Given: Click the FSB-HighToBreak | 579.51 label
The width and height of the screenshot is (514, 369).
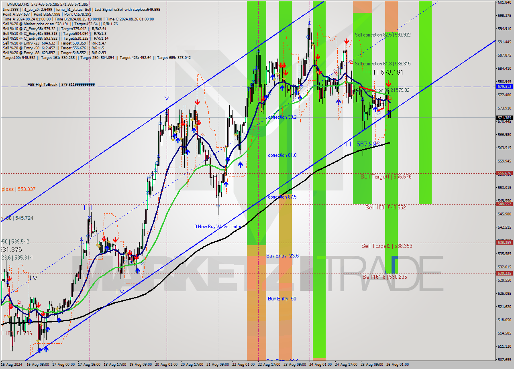Looking at the screenshot, I should (x=61, y=85).
